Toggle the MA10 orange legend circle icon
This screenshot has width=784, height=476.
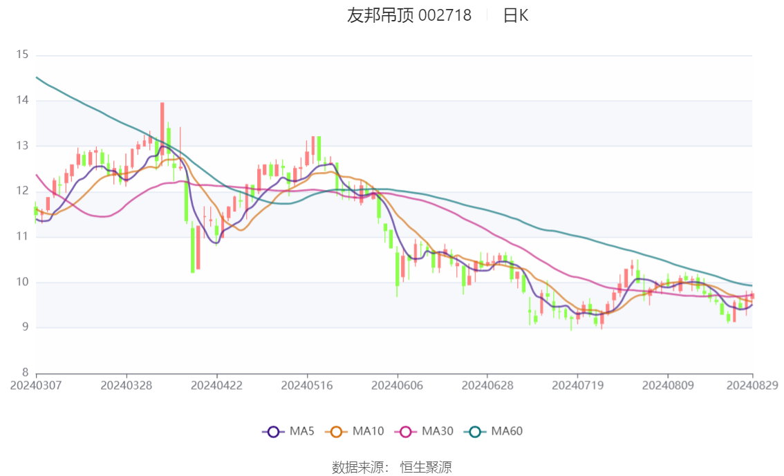pos(336,432)
